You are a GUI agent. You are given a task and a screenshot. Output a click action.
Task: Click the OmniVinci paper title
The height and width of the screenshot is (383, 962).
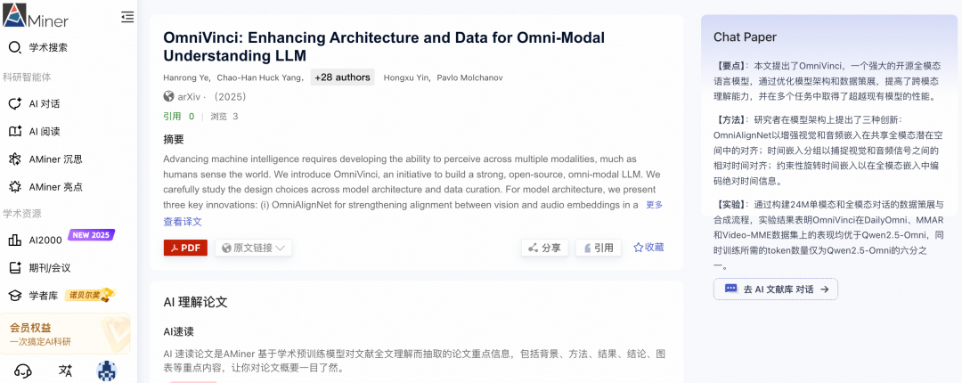[x=384, y=46]
